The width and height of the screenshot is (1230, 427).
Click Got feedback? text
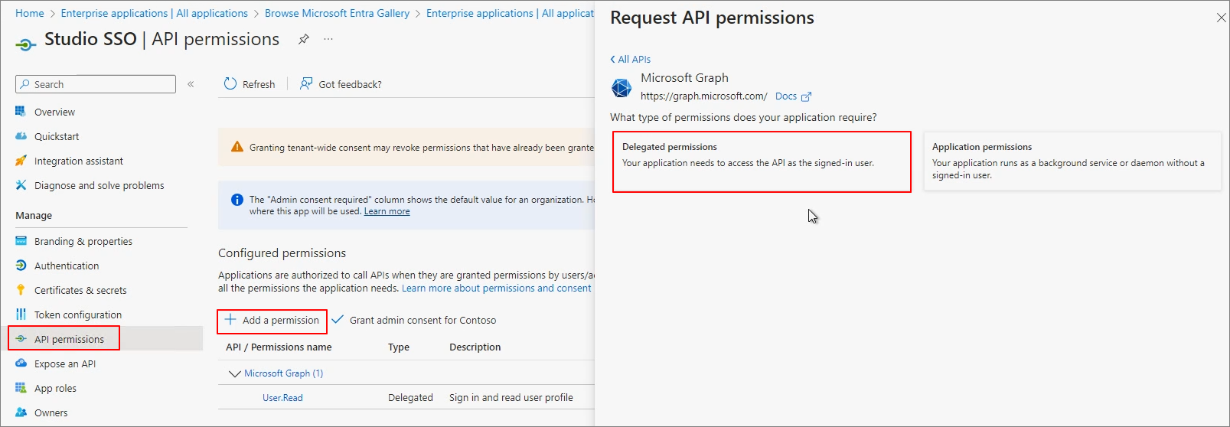coord(350,84)
